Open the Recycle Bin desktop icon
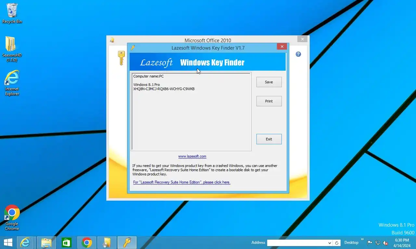 12,13
